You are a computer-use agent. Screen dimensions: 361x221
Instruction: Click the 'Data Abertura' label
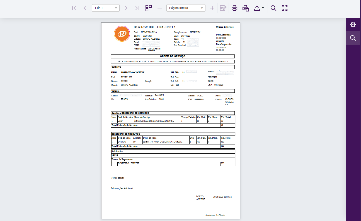point(223,35)
